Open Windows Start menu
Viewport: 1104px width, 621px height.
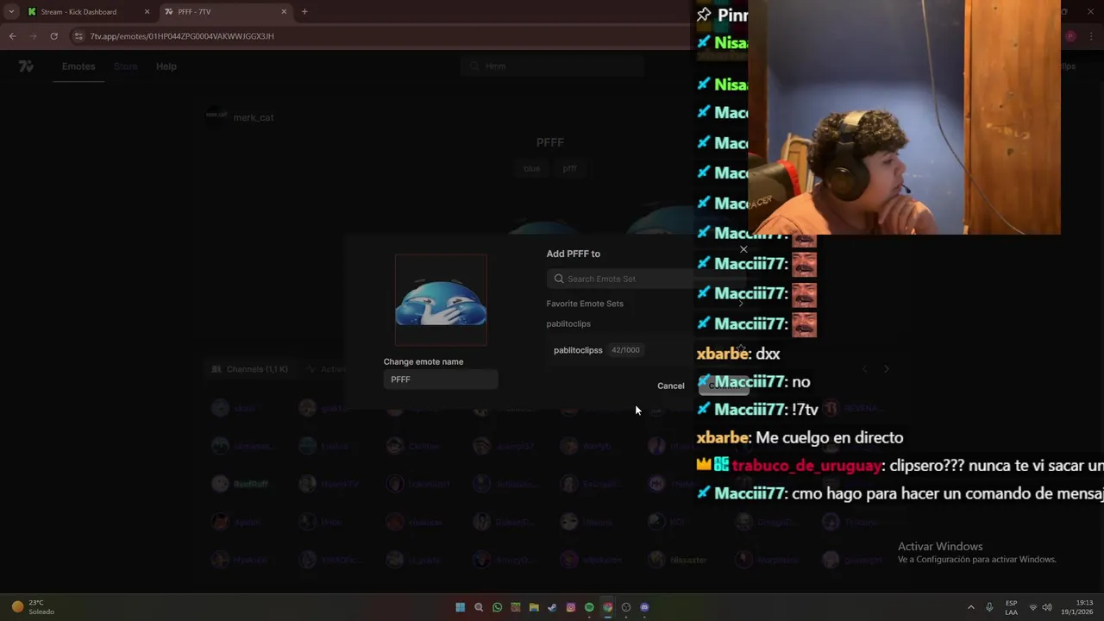tap(460, 607)
